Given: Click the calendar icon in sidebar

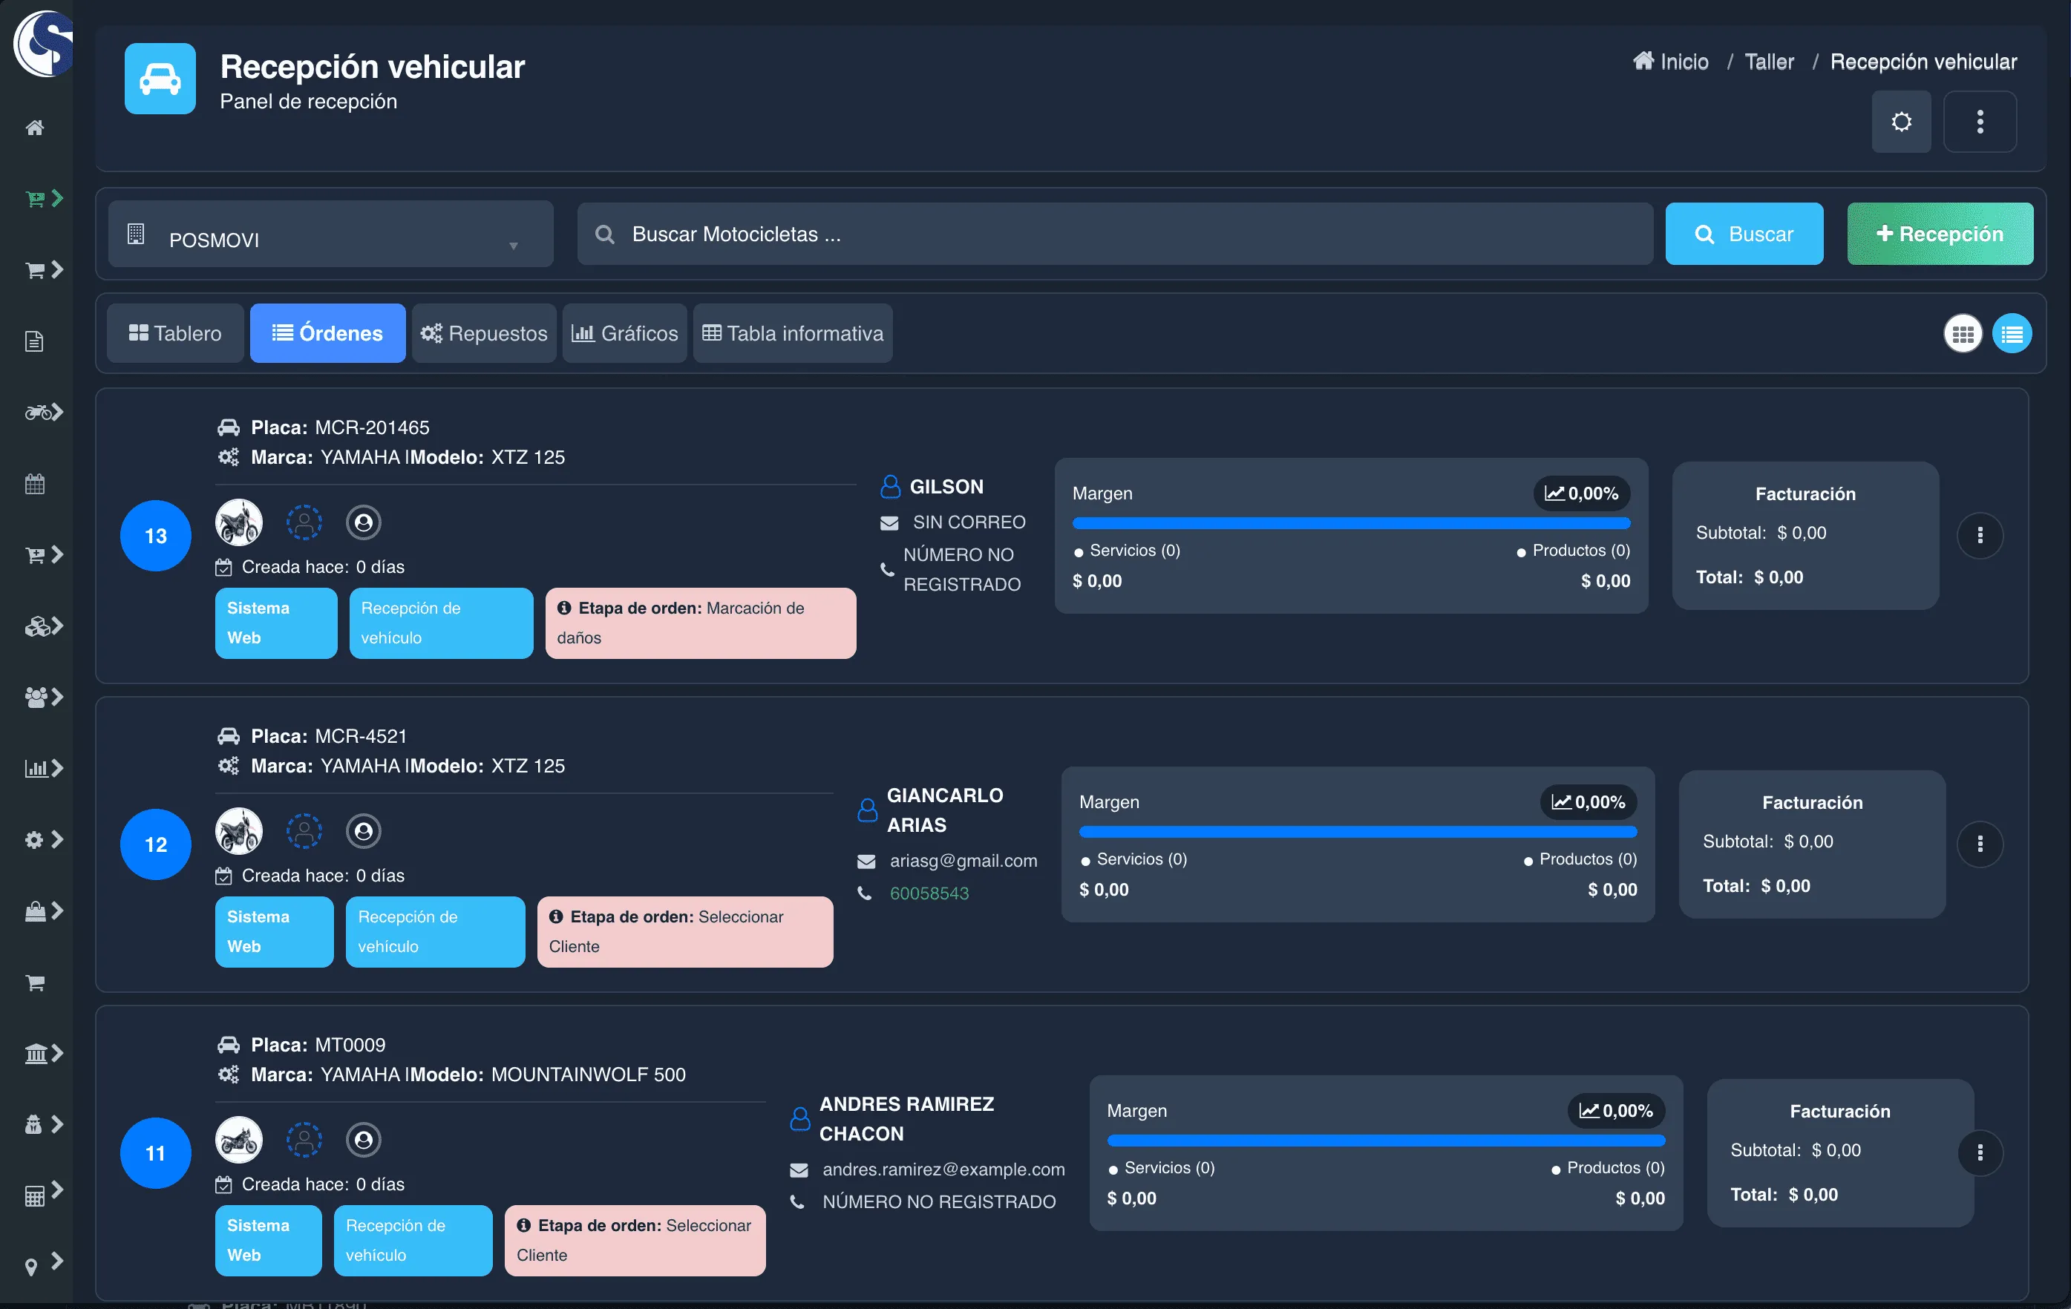Looking at the screenshot, I should click(34, 485).
